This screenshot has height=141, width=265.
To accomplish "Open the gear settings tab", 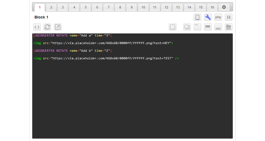I will pyautogui.click(x=224, y=7).
